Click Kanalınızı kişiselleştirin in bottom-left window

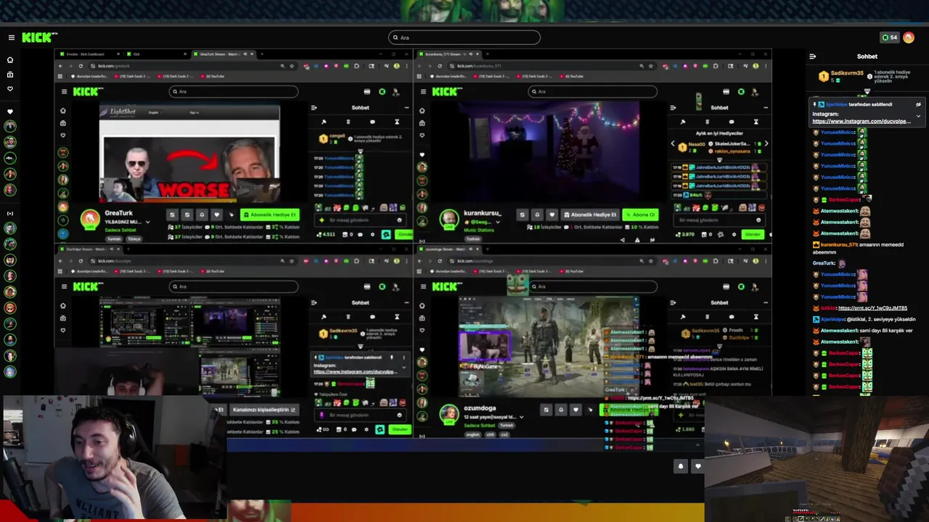tap(263, 410)
